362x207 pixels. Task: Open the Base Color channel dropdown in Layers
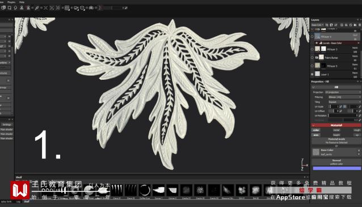pyautogui.click(x=317, y=25)
